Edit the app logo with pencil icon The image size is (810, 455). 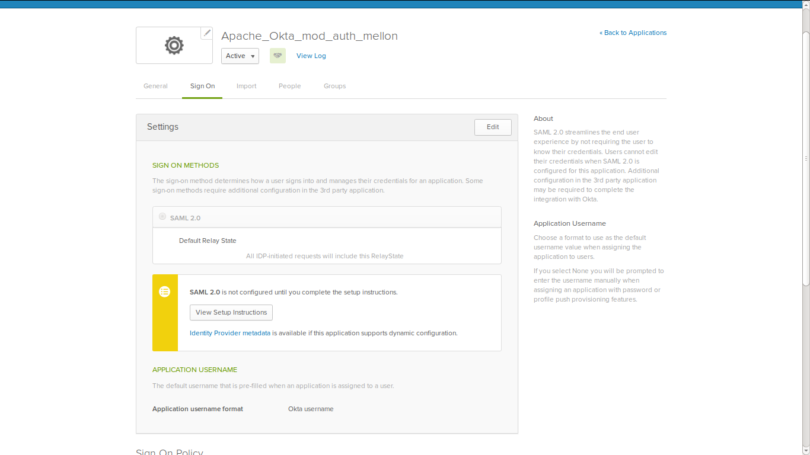click(x=206, y=33)
